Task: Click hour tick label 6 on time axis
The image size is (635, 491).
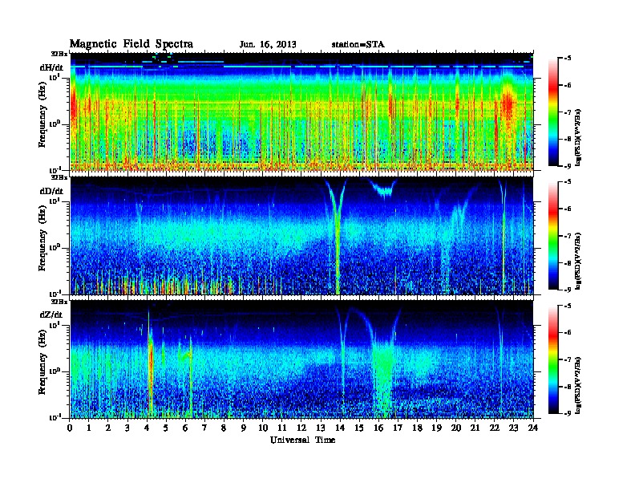Action: pos(185,428)
